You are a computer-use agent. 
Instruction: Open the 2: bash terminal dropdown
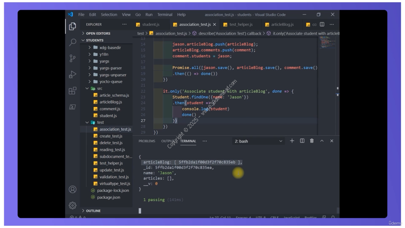pos(259,141)
